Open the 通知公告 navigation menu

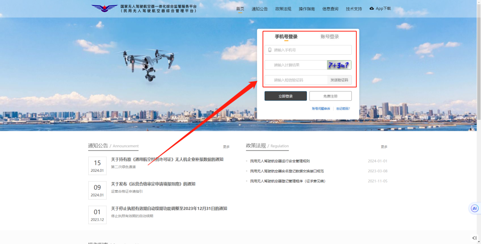(x=260, y=9)
